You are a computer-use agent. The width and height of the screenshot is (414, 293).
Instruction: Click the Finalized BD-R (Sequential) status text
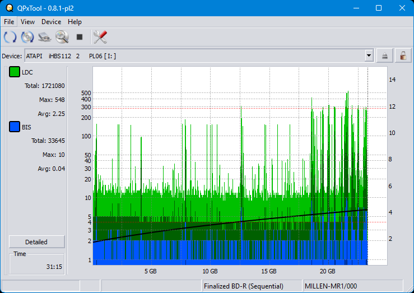(x=244, y=286)
